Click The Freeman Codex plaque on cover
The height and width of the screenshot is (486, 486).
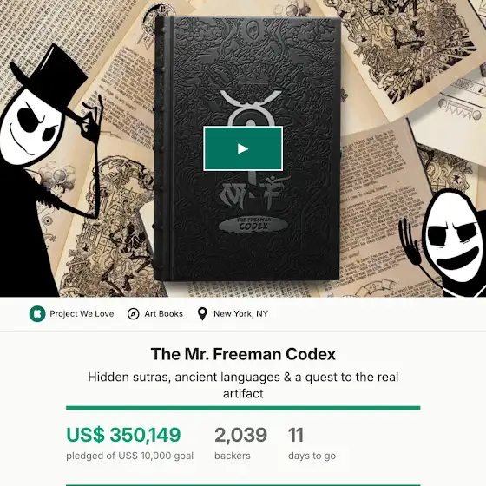pyautogui.click(x=253, y=224)
